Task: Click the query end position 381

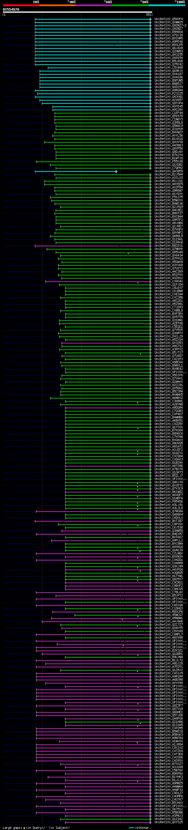Action: pyautogui.click(x=148, y=14)
